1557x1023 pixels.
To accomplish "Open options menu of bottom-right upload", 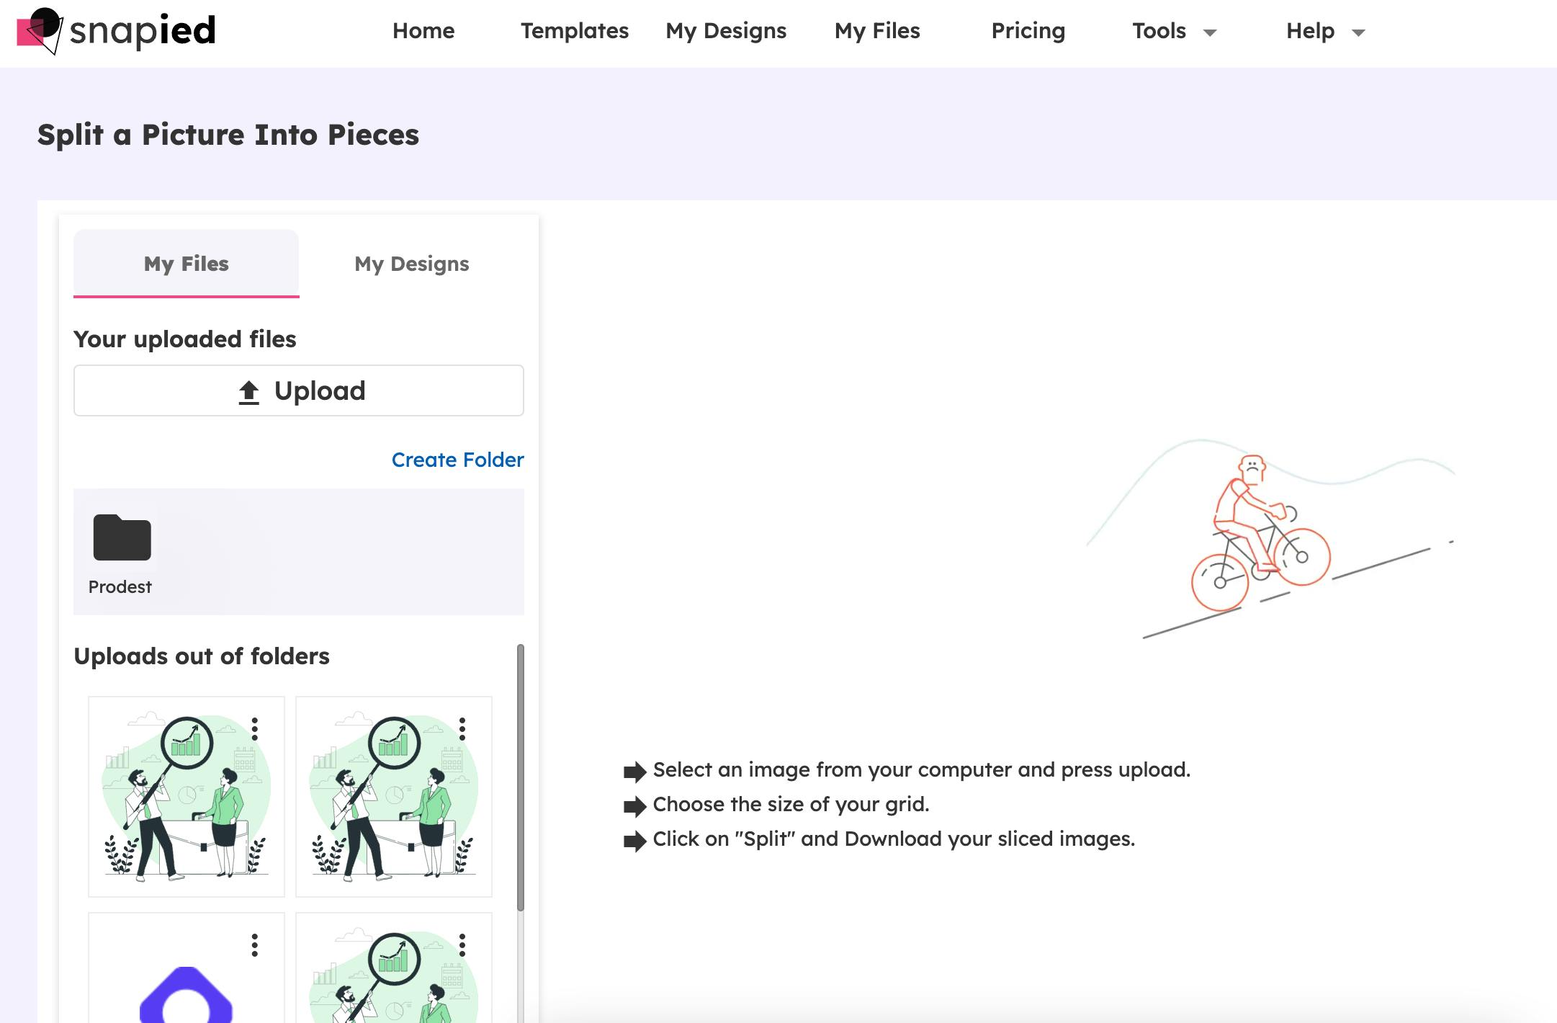I will pos(462,945).
